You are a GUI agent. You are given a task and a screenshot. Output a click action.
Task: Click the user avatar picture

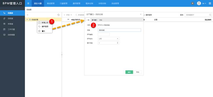tap(199, 3)
